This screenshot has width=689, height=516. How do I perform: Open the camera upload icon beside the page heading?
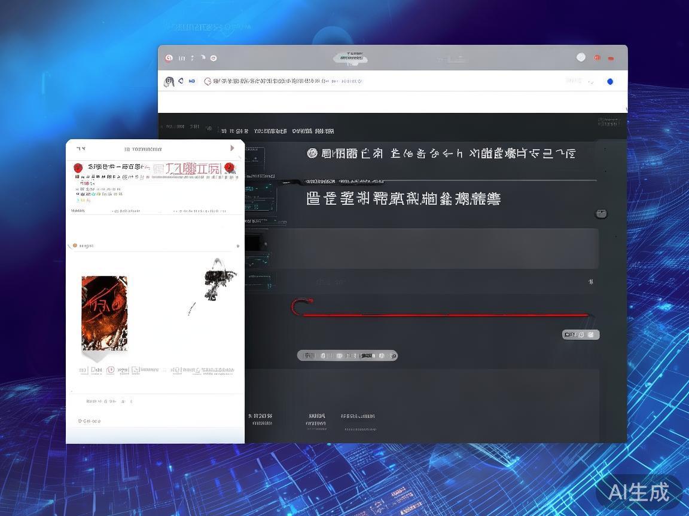(x=600, y=213)
